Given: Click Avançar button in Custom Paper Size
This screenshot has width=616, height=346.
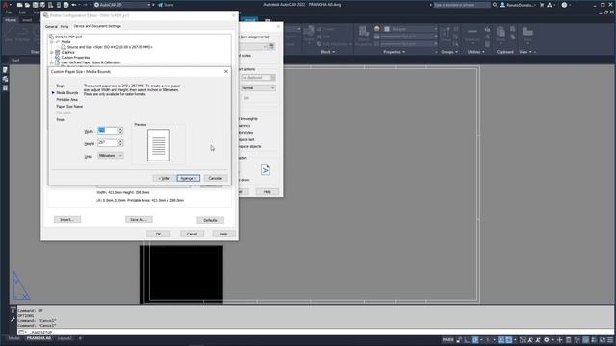Looking at the screenshot, I should (189, 178).
